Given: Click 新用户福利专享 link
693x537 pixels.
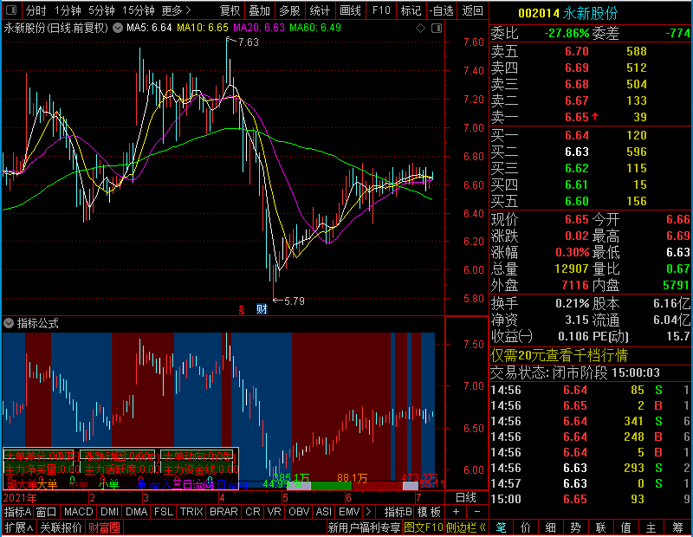Looking at the screenshot, I should click(364, 527).
